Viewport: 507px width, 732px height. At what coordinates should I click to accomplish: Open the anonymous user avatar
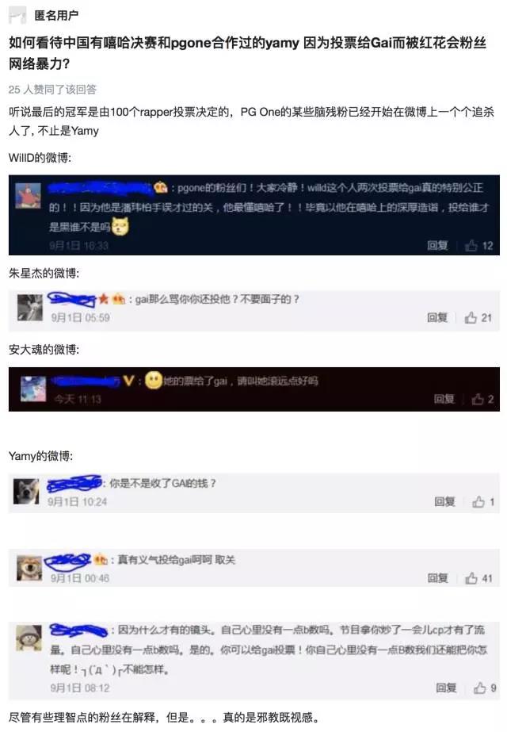(17, 15)
